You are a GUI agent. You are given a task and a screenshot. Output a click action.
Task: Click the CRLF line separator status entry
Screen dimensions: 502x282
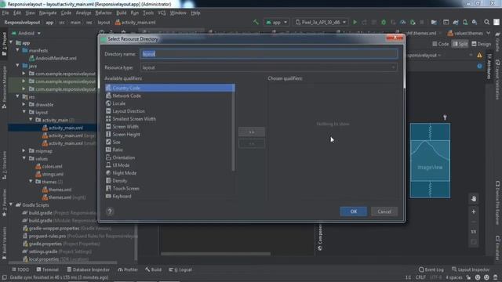pyautogui.click(x=420, y=277)
